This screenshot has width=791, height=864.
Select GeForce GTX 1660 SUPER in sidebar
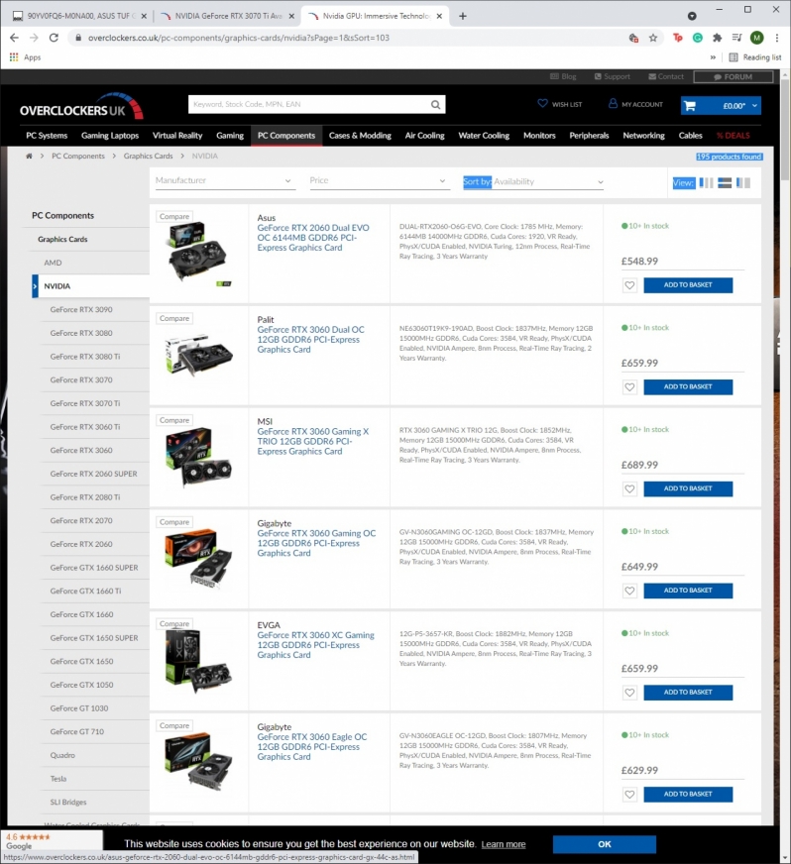pos(94,568)
